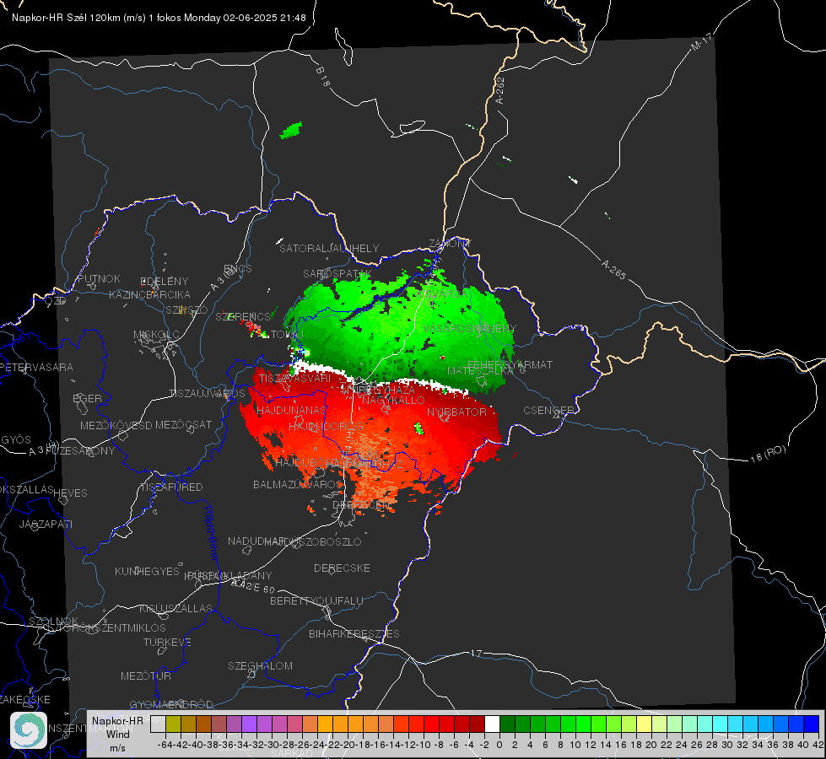The width and height of the screenshot is (826, 759).
Task: Click the TURKEVE label
Action: [167, 642]
